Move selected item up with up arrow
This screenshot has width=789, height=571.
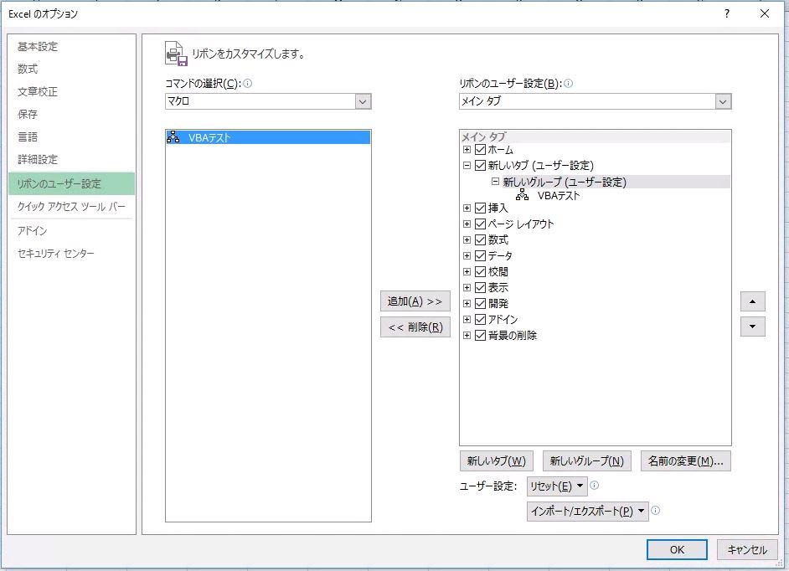tap(752, 301)
